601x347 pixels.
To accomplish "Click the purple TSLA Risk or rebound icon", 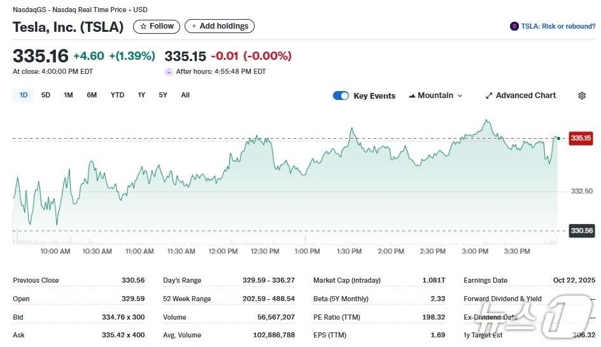I will click(x=514, y=26).
